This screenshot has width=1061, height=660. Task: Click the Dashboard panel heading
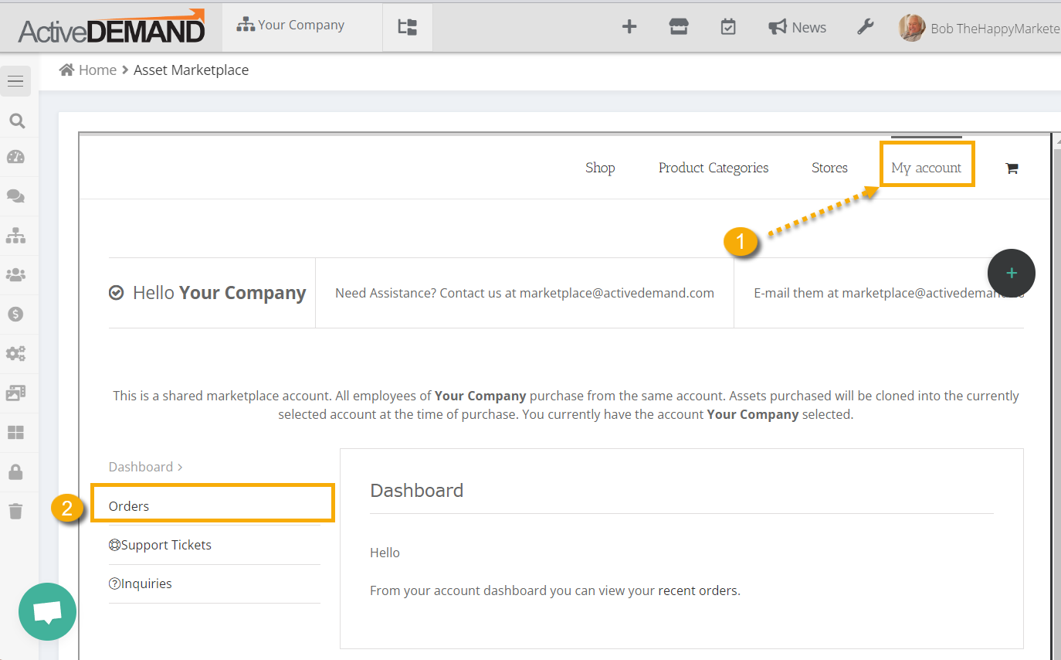[x=416, y=490]
